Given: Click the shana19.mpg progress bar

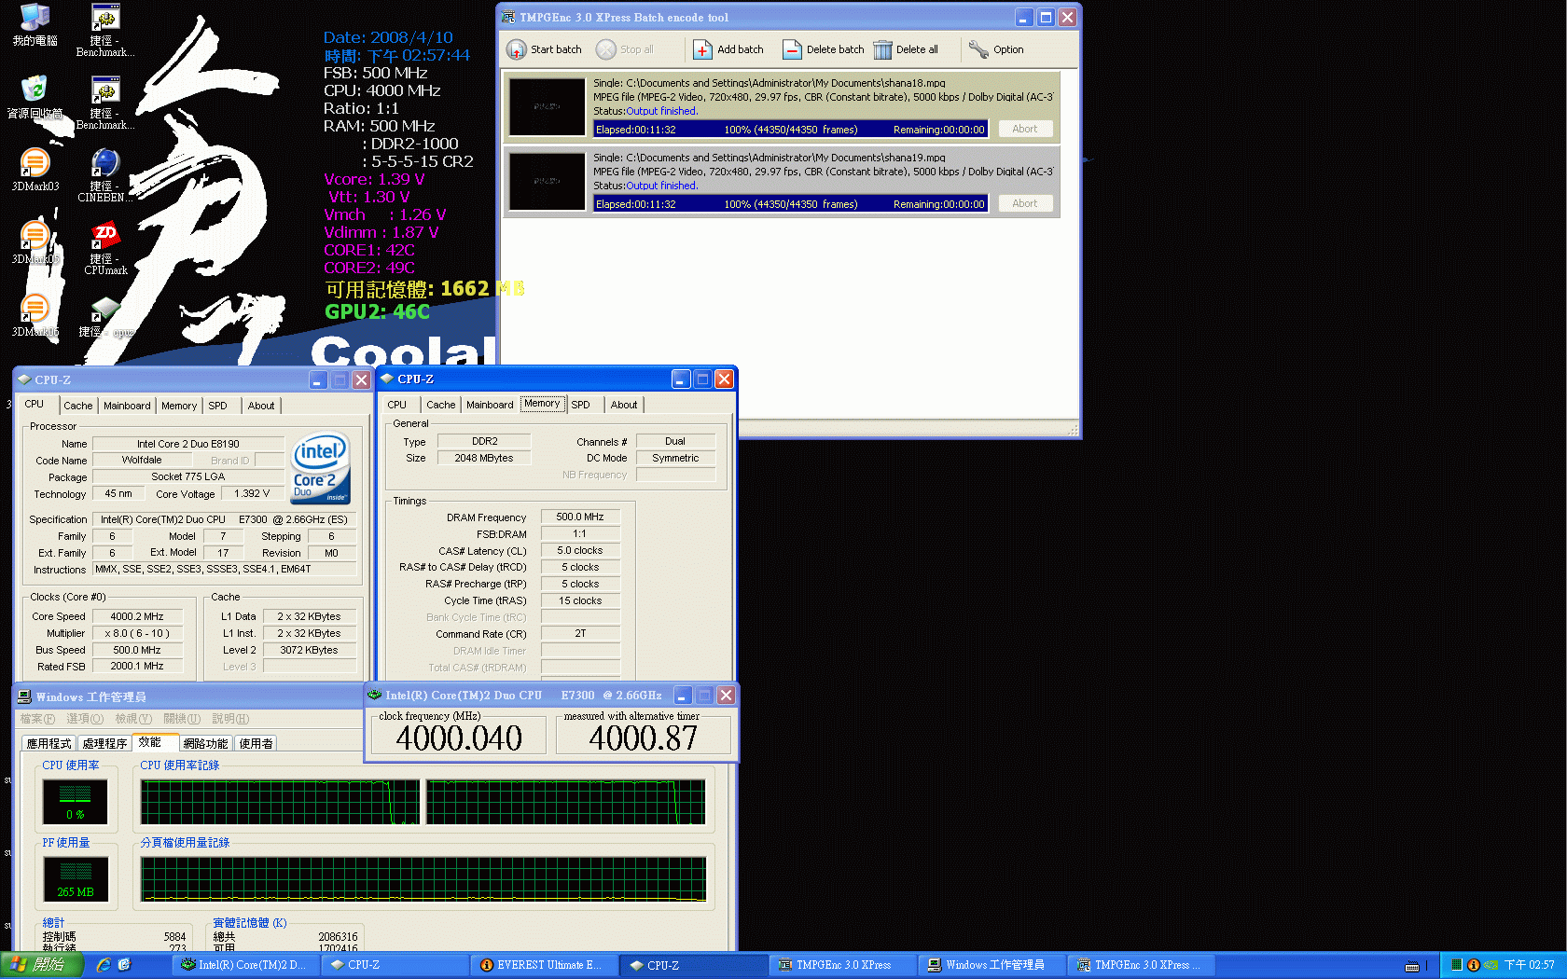Looking at the screenshot, I should click(x=790, y=204).
